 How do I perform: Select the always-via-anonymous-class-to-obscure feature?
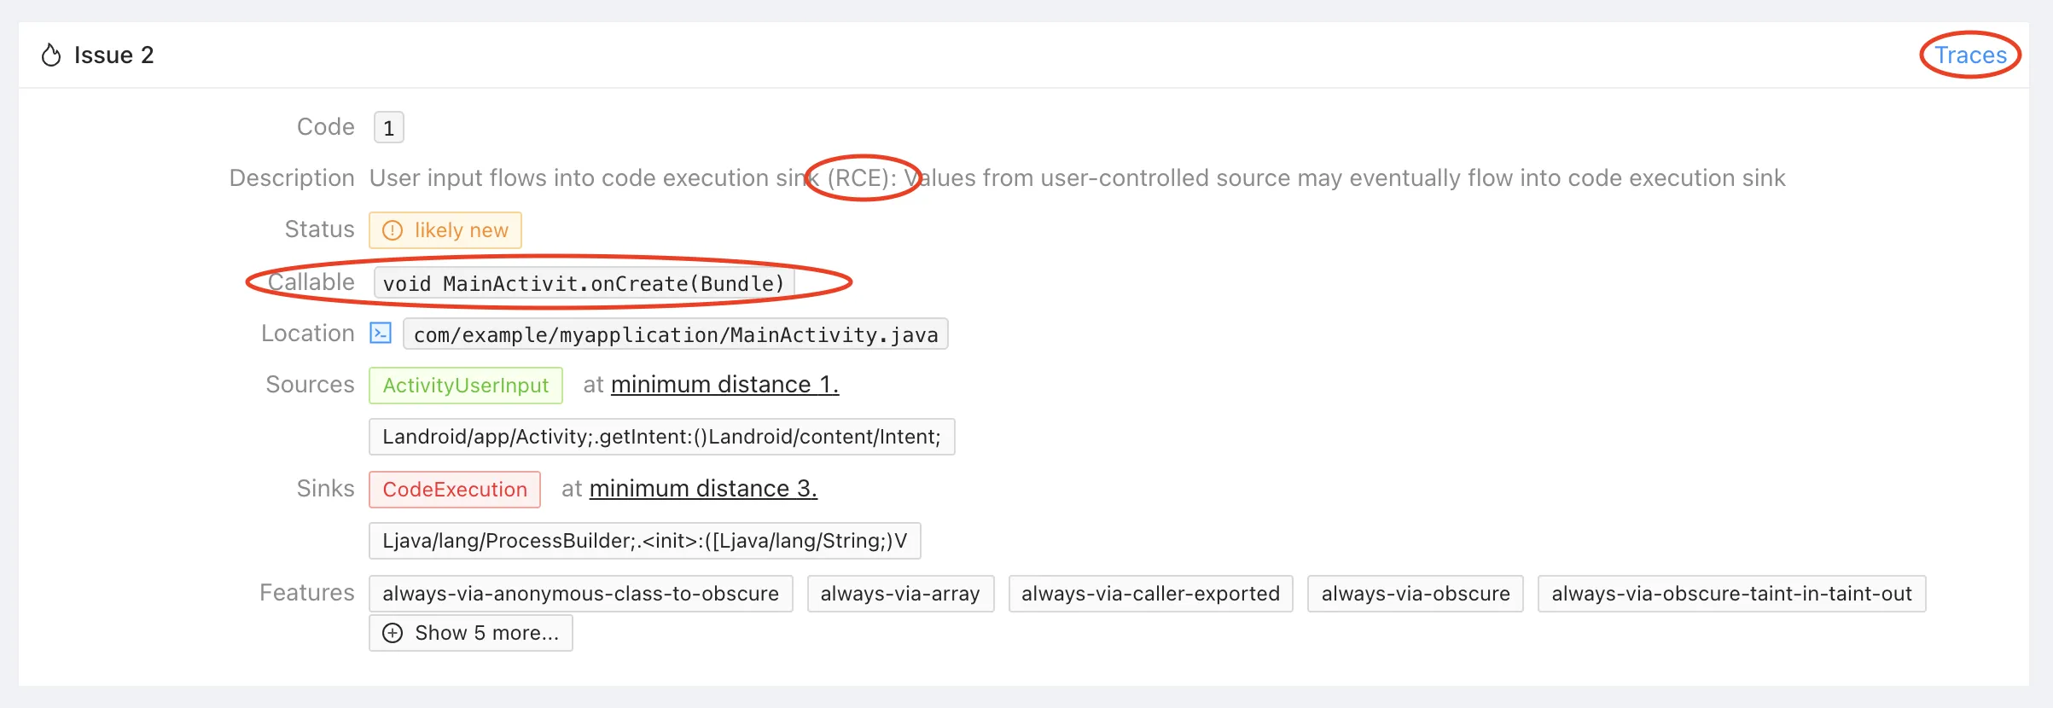pyautogui.click(x=580, y=594)
